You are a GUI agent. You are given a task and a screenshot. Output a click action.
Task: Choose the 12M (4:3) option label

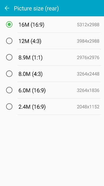click(x=30, y=41)
